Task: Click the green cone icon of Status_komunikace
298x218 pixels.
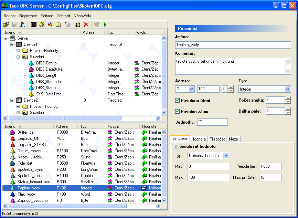Action: click(x=13, y=182)
